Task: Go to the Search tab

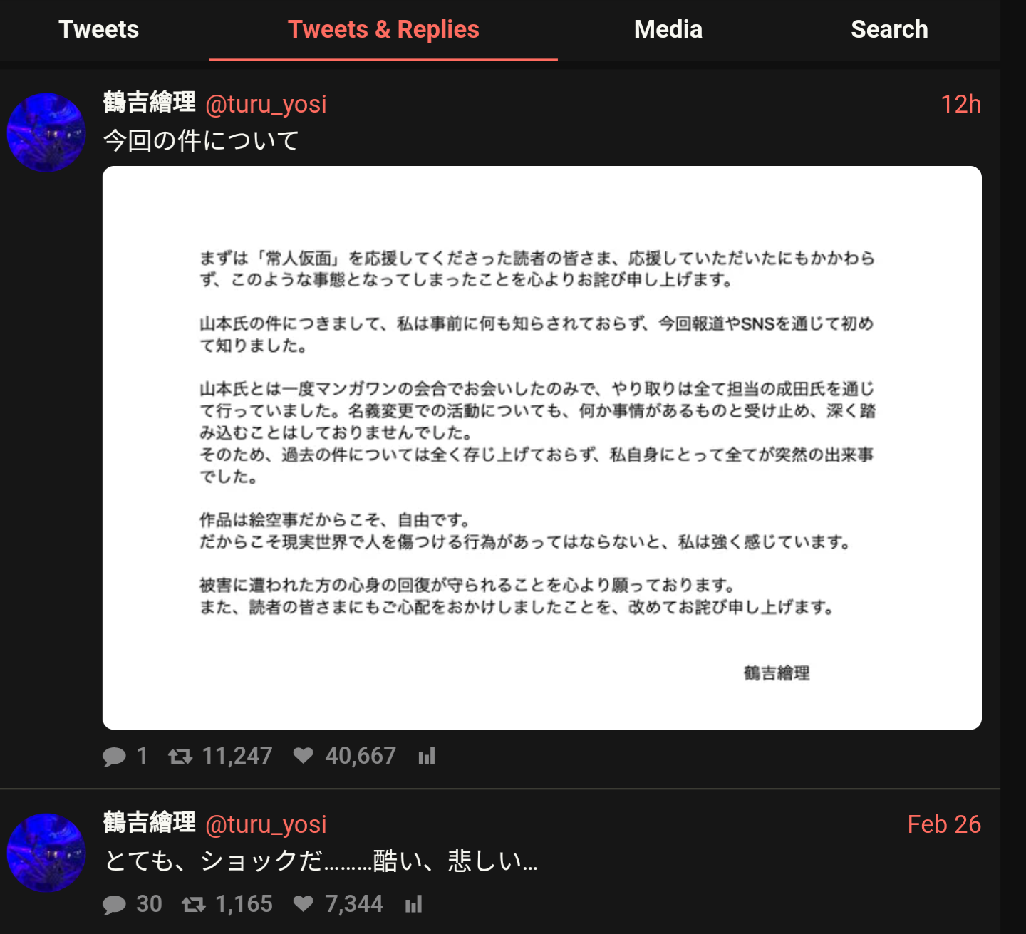Action: [889, 29]
